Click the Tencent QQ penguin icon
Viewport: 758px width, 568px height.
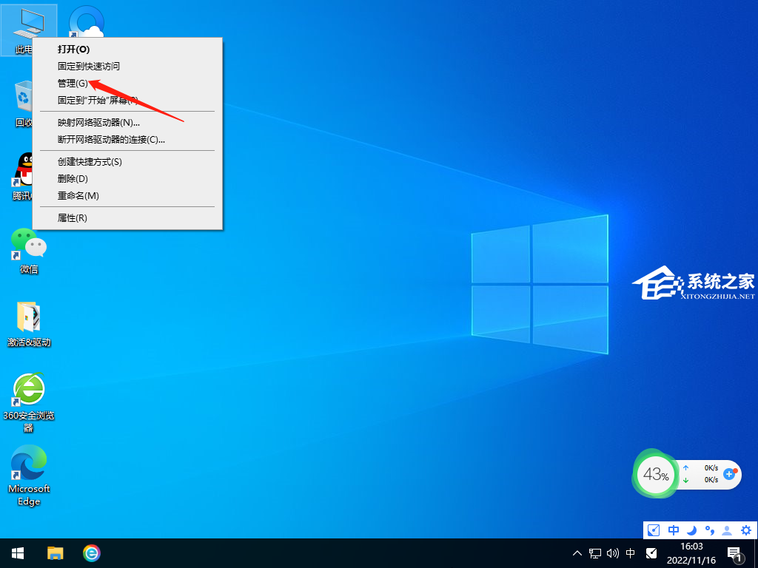point(28,170)
